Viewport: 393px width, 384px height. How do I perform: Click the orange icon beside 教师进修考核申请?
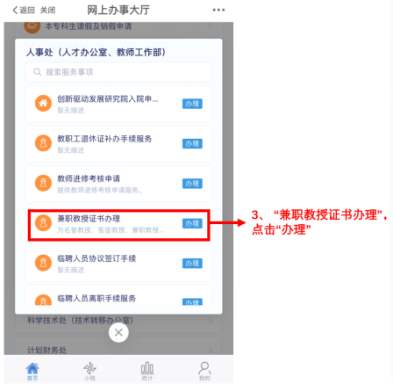43,183
